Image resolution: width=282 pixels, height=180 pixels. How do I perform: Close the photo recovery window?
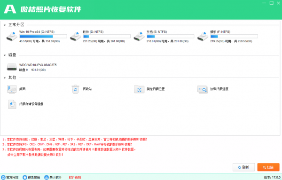[x=279, y=3]
